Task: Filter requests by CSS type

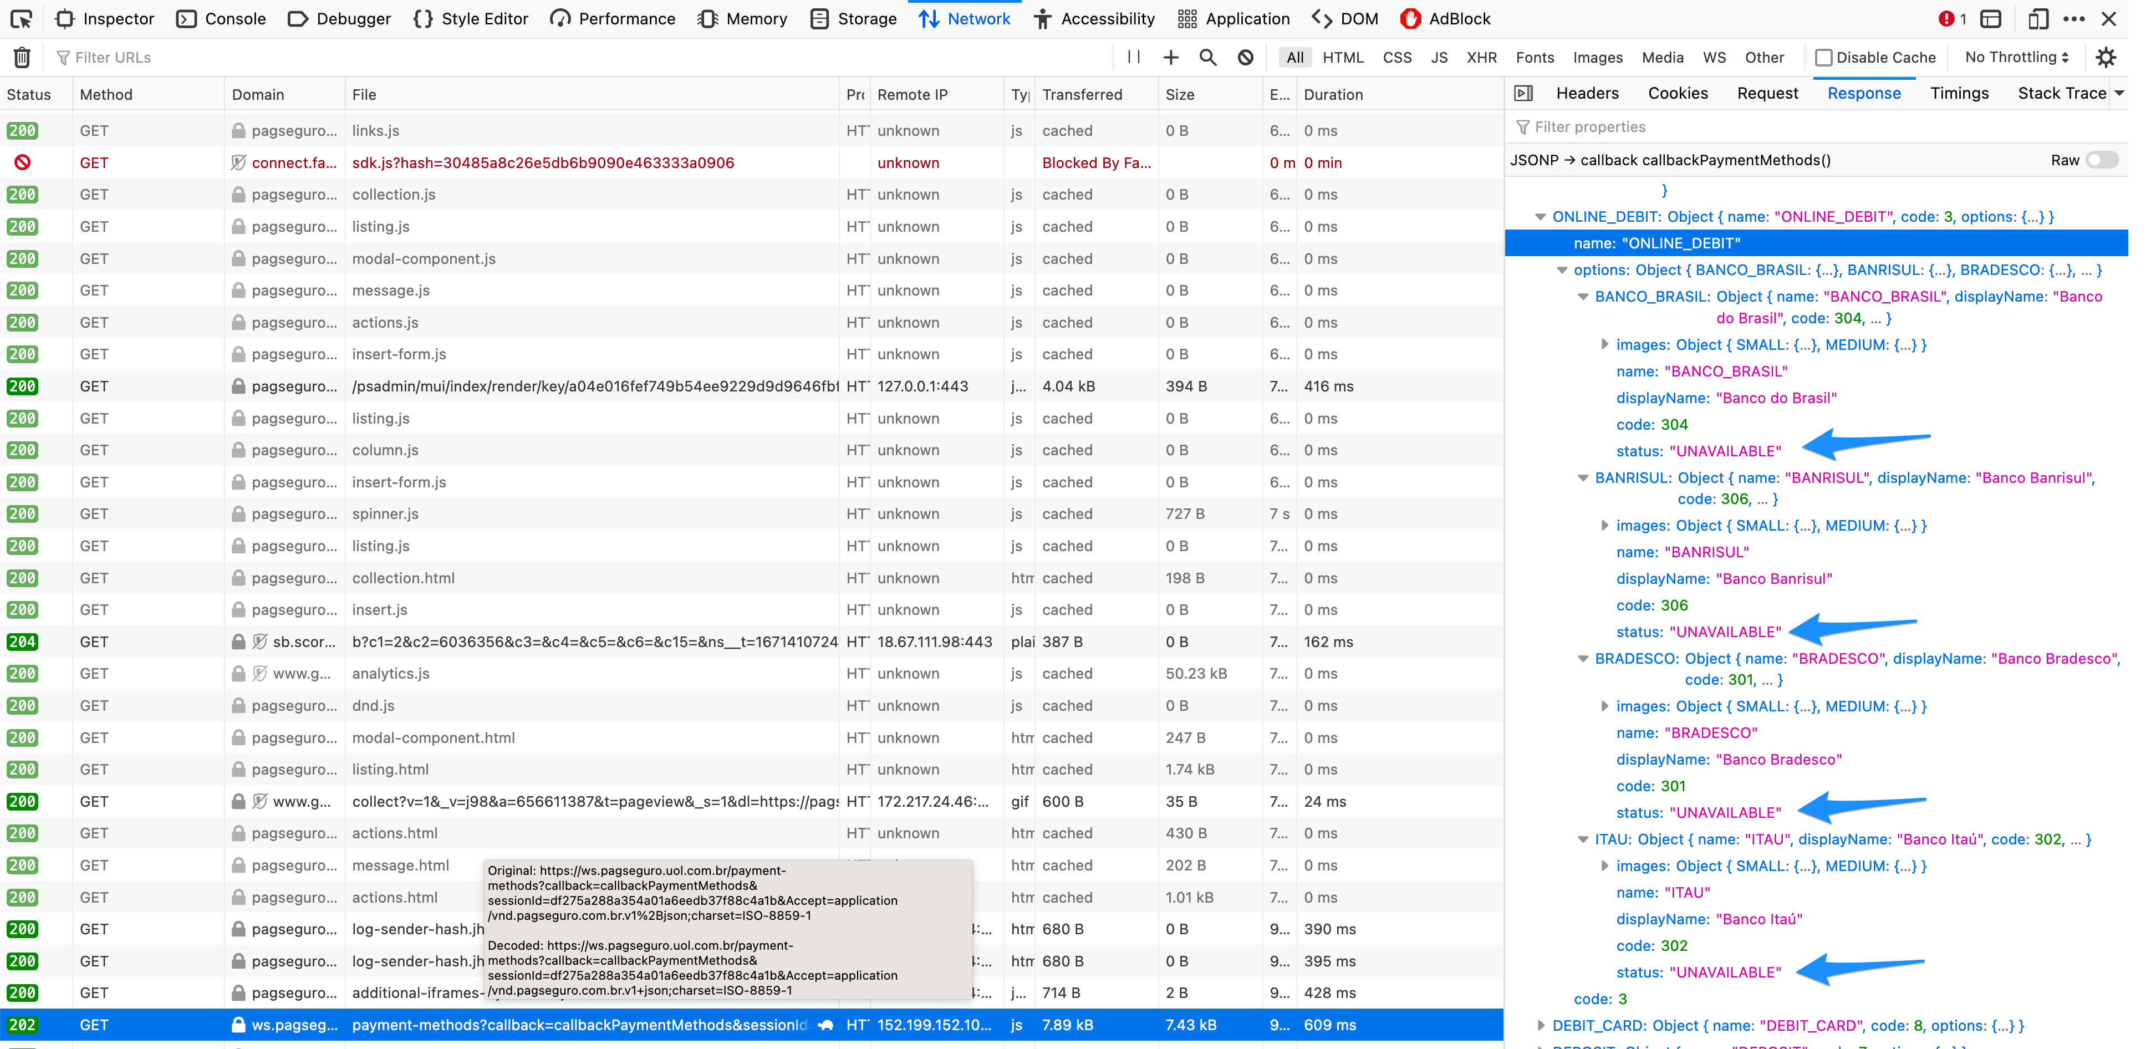Action: 1397,58
